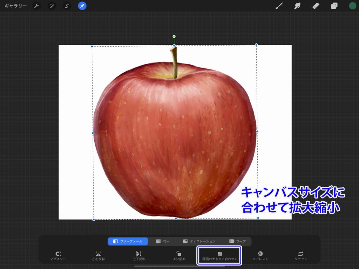
Task: Open the green color picker circle
Action: tap(352, 6)
